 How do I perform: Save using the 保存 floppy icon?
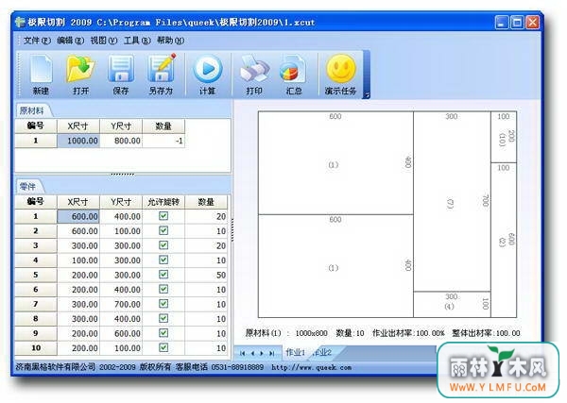click(121, 76)
